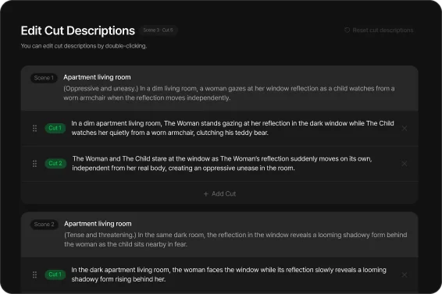Click Reset cut descriptions button

pos(379,30)
